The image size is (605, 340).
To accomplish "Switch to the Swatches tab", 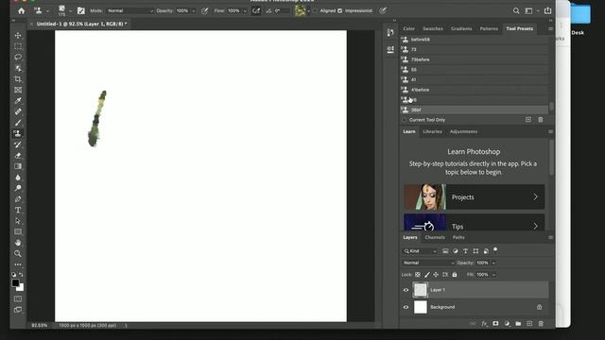I will (433, 28).
